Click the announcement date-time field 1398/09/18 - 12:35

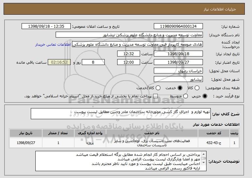[x=46, y=26]
